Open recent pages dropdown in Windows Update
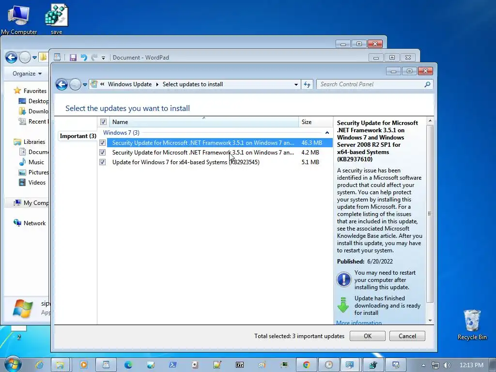This screenshot has height=372, width=496. 85,84
